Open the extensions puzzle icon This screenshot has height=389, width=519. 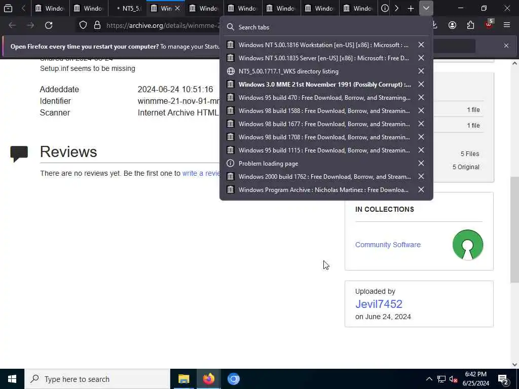(470, 25)
